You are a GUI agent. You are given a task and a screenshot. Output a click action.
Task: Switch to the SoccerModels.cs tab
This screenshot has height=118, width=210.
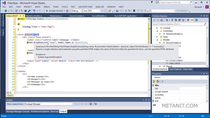point(99,16)
